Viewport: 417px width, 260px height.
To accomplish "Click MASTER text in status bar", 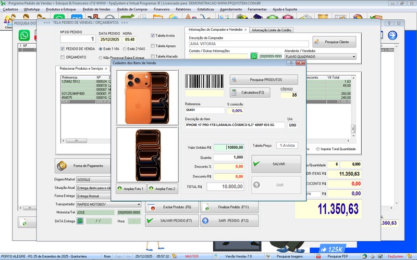I will [192, 256].
